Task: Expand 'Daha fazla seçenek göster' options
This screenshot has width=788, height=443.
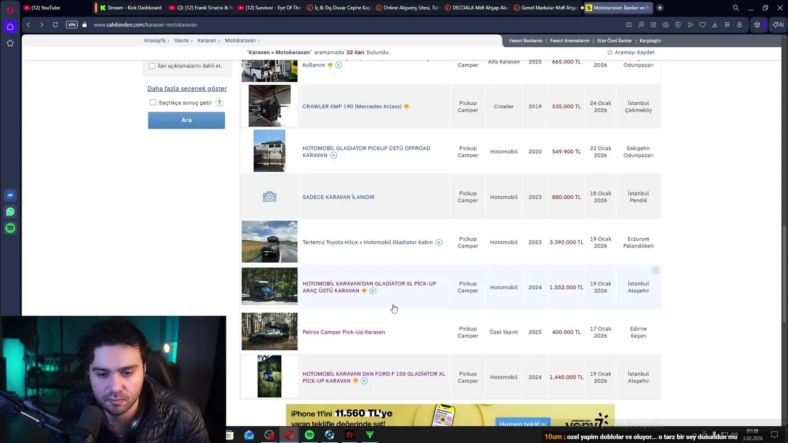Action: click(187, 89)
